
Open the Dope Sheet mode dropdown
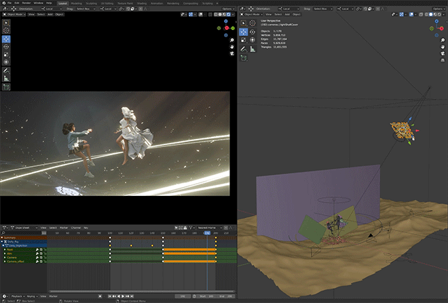click(x=24, y=228)
